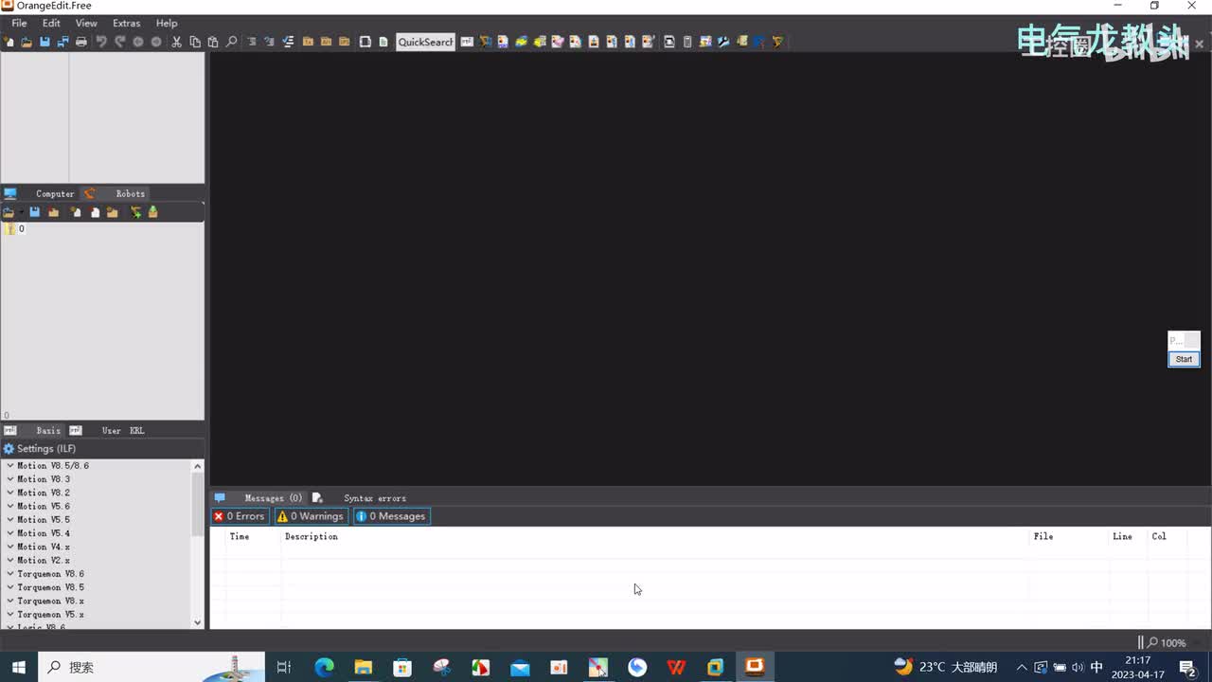Open the dropdown arrow beside open-folder icon in Robots panel

21,212
